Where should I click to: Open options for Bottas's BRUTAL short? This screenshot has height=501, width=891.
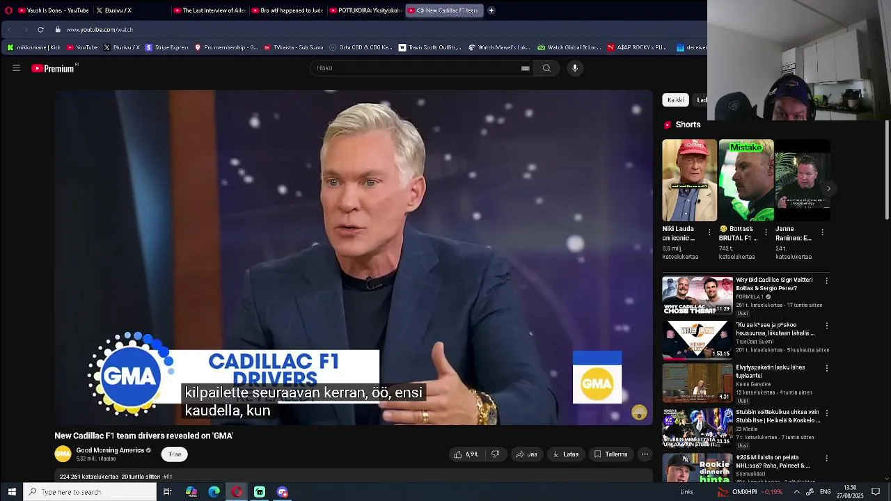766,232
